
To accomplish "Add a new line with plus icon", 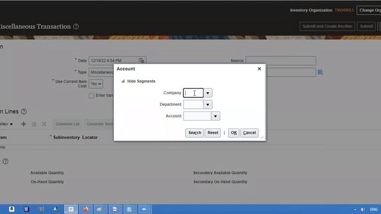I will tap(24, 124).
